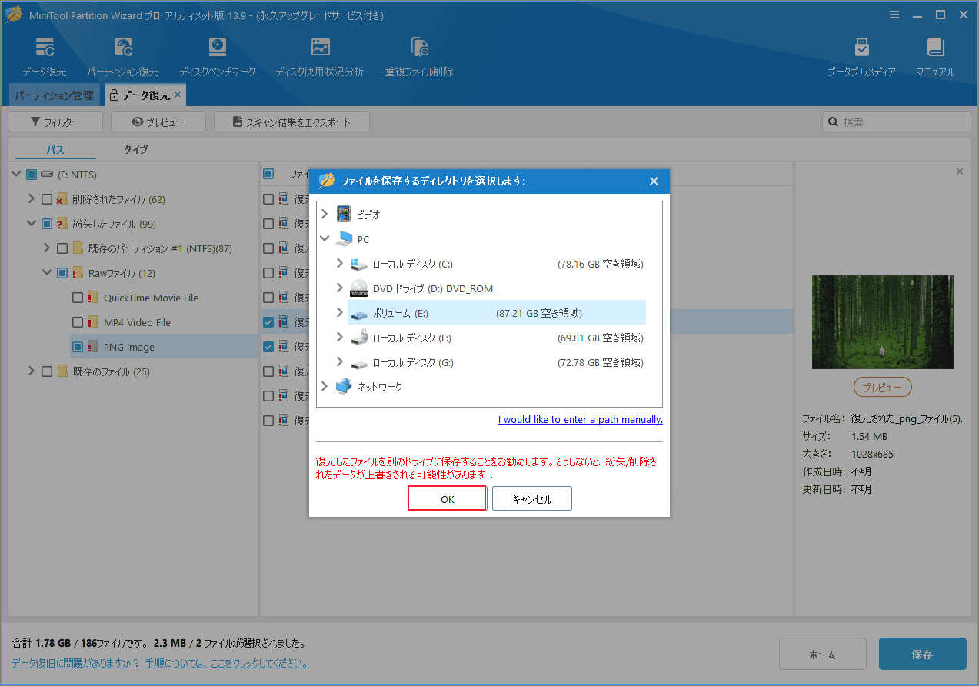Click the 保存 button
The height and width of the screenshot is (686, 979).
coord(922,654)
